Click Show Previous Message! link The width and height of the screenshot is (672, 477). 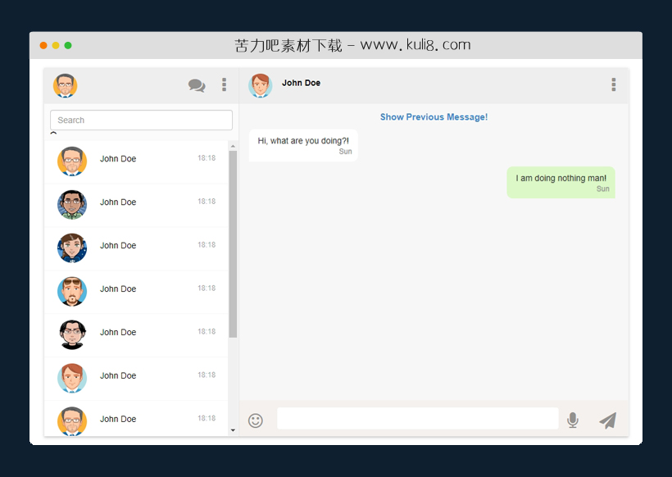pyautogui.click(x=434, y=117)
